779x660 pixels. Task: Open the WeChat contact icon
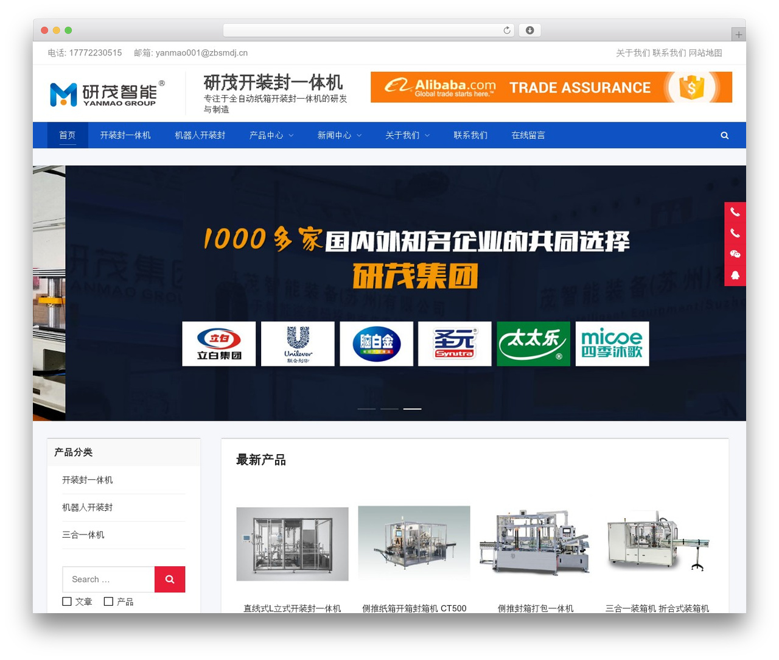[x=735, y=254]
